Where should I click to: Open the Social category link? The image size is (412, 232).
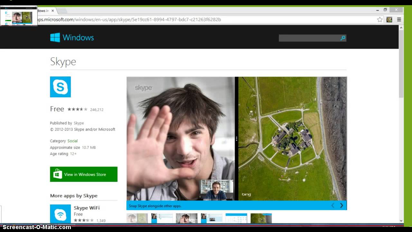[72, 141]
